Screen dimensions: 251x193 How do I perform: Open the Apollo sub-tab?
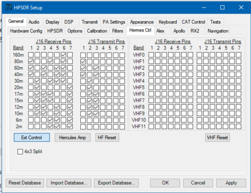point(179,31)
